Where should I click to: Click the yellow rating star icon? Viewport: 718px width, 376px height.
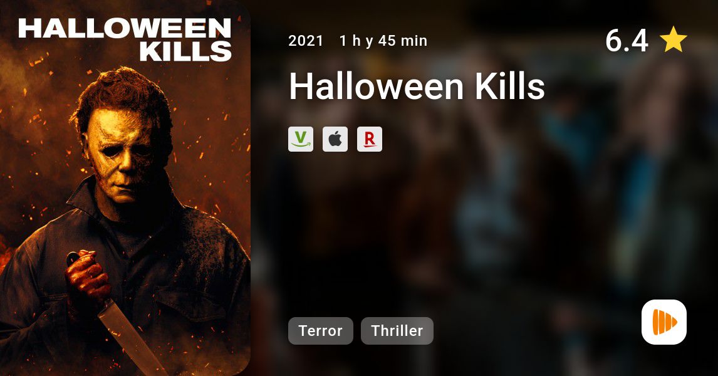point(674,40)
